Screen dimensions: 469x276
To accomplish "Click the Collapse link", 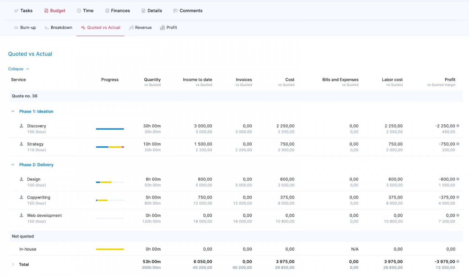I will point(16,69).
